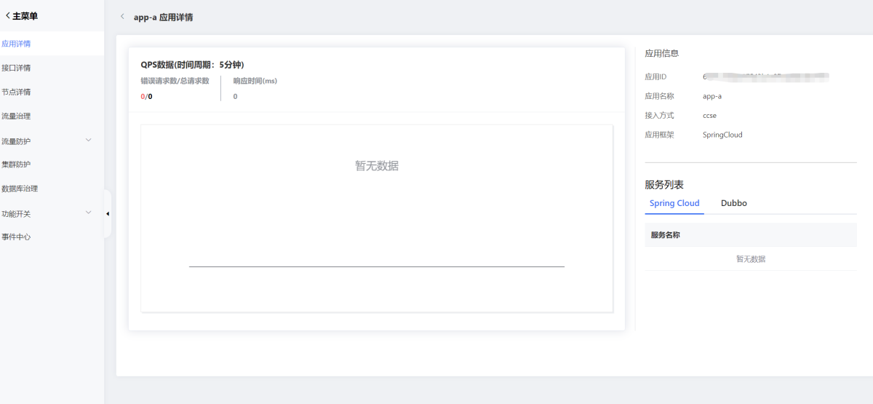873x404 pixels.
Task: Click the 0/0 error request count
Action: pyautogui.click(x=146, y=96)
